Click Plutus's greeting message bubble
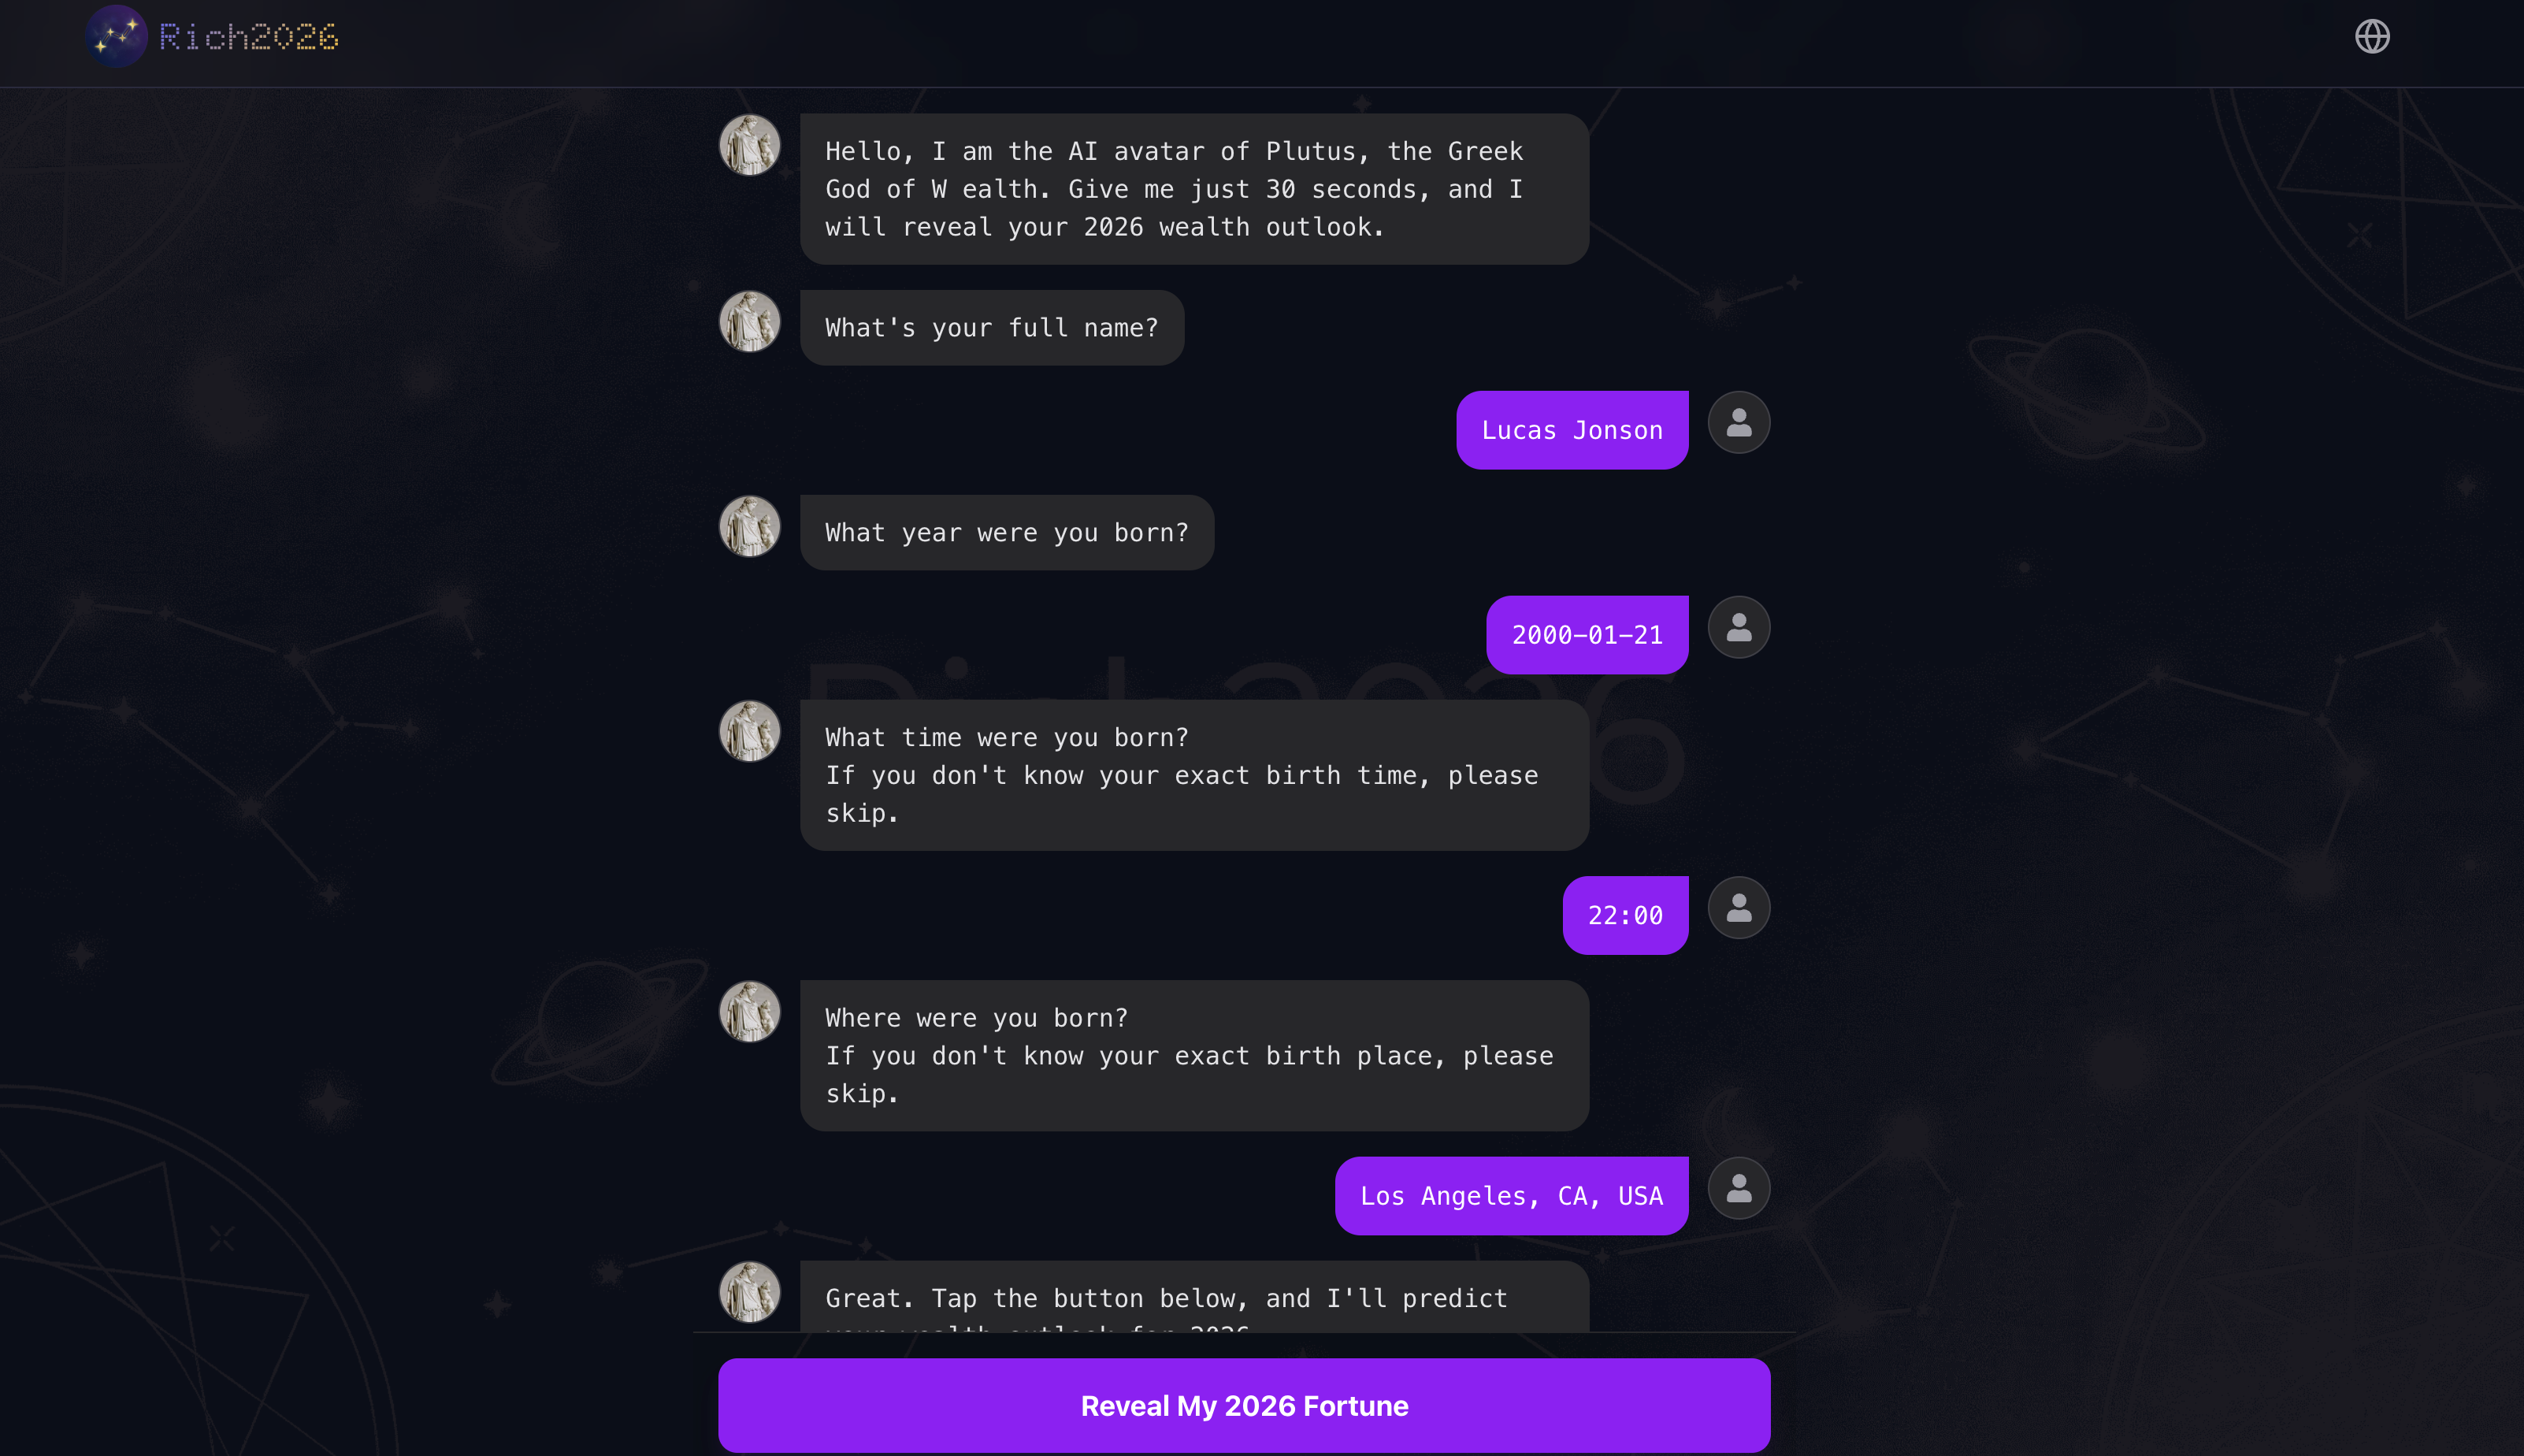This screenshot has height=1456, width=2524. (1193, 189)
